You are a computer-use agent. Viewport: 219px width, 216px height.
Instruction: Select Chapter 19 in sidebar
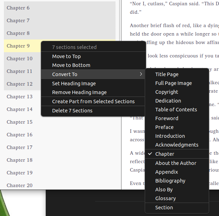point(60,173)
